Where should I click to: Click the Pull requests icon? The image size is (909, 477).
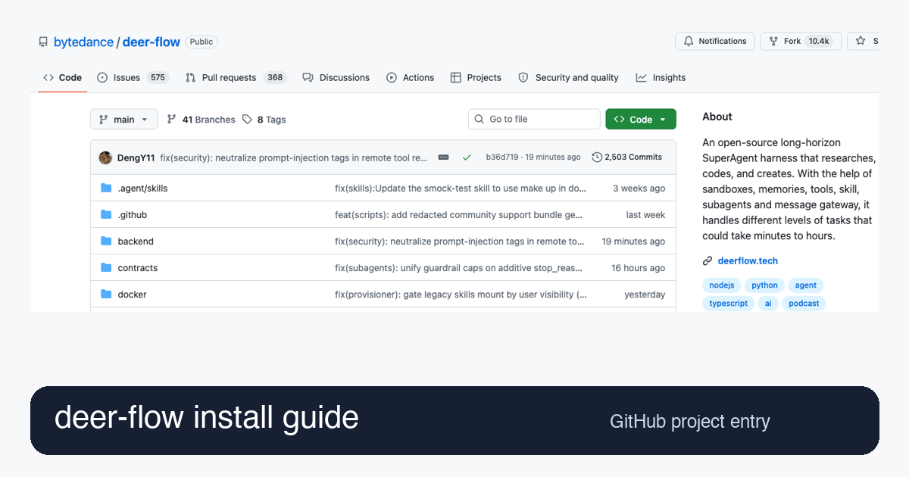[190, 78]
